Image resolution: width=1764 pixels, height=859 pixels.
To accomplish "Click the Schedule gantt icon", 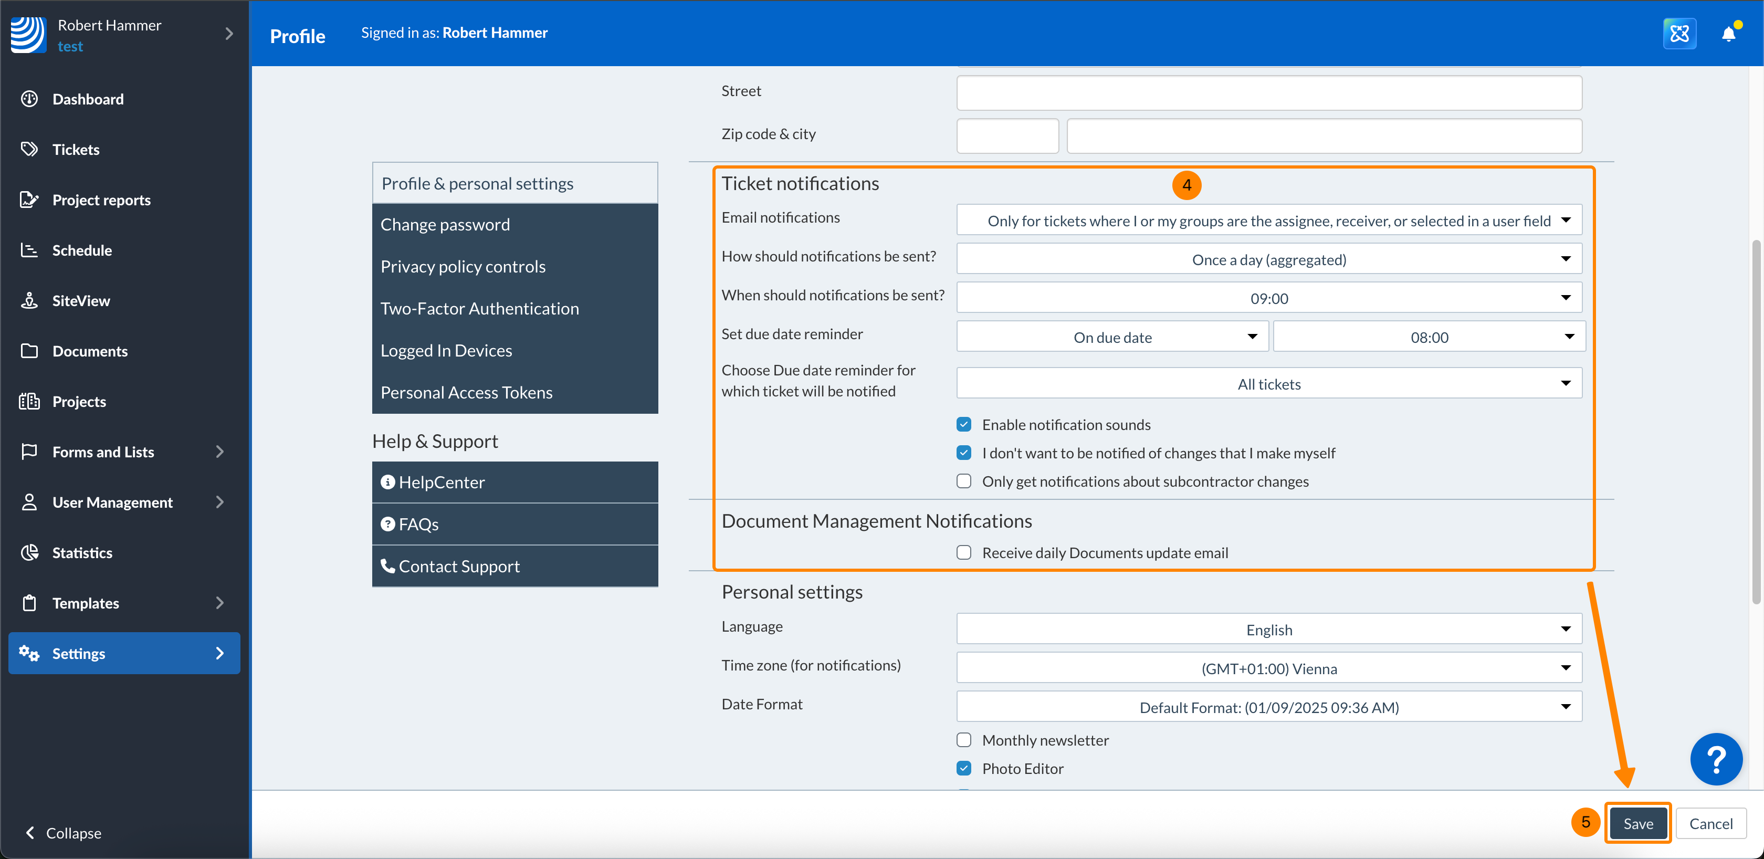I will (29, 250).
